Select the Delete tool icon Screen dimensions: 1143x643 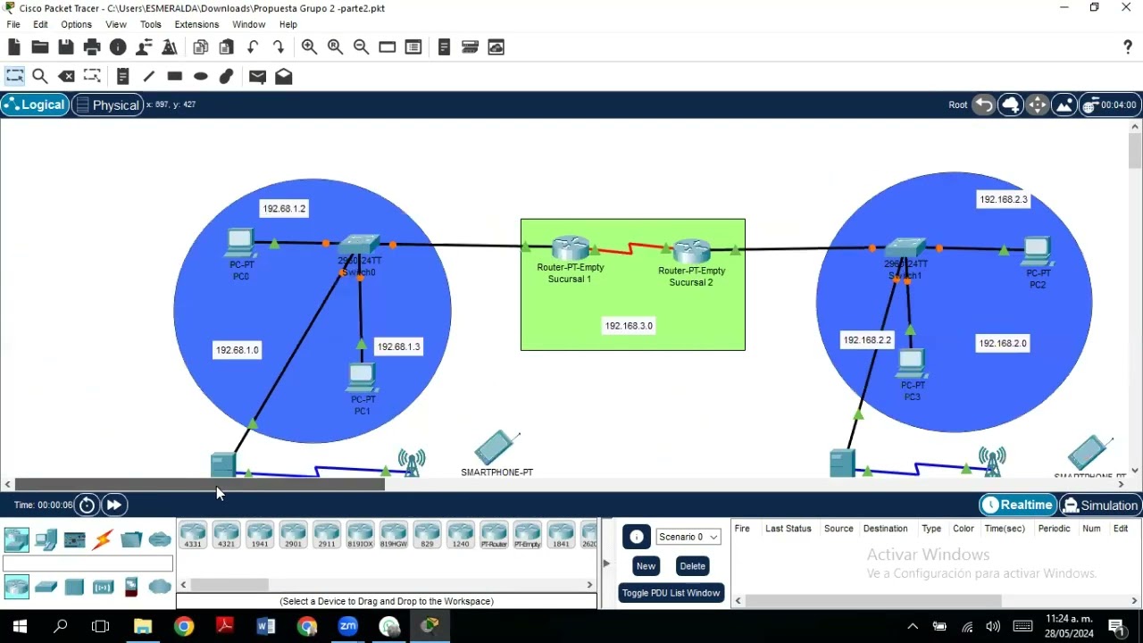[x=66, y=77]
